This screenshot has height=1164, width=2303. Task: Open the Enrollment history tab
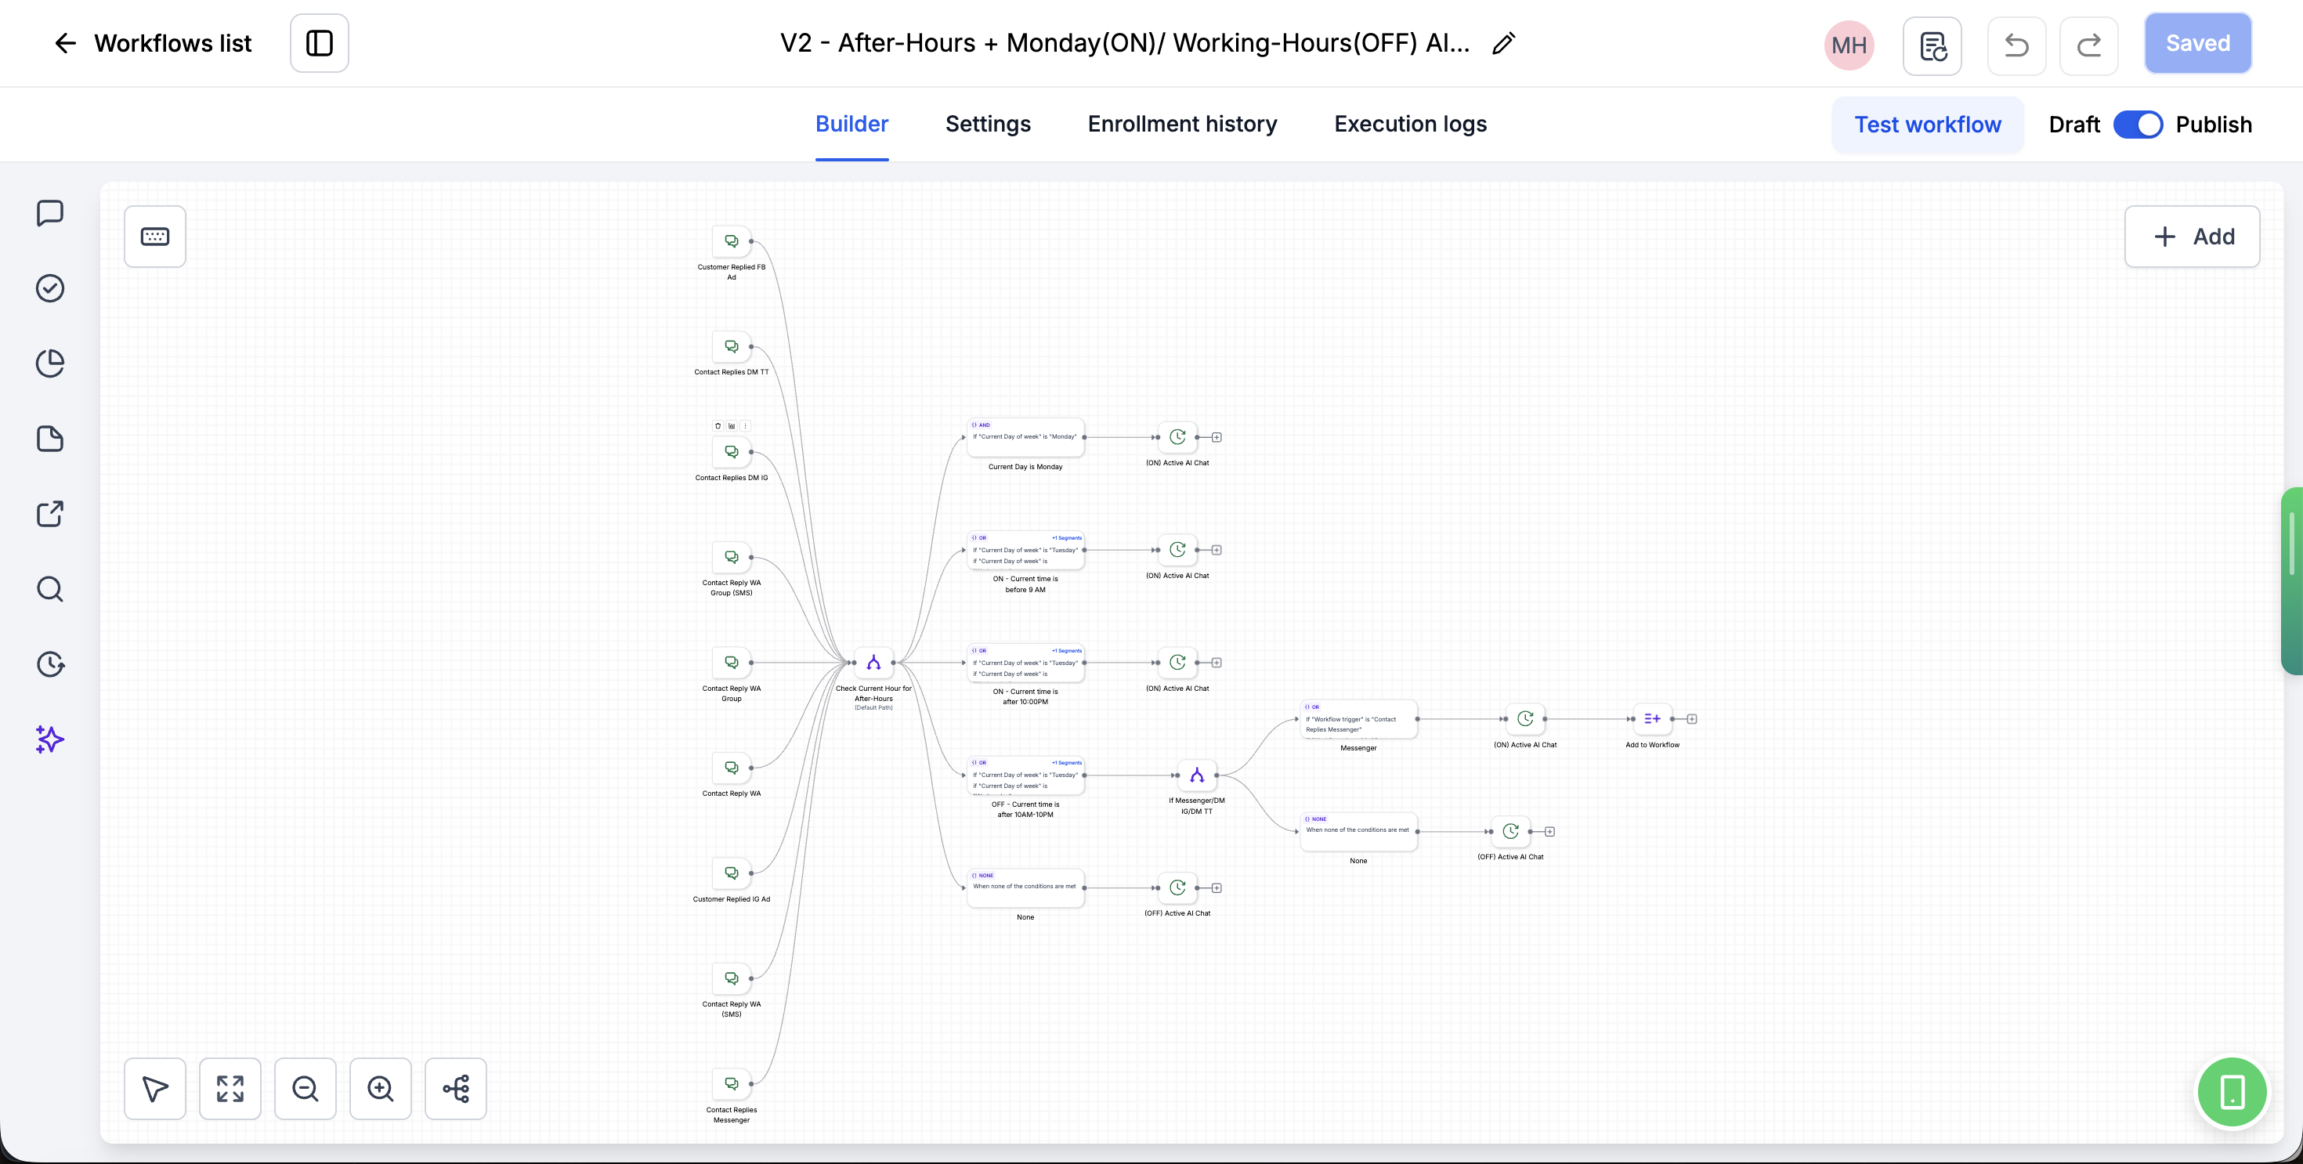pos(1182,124)
